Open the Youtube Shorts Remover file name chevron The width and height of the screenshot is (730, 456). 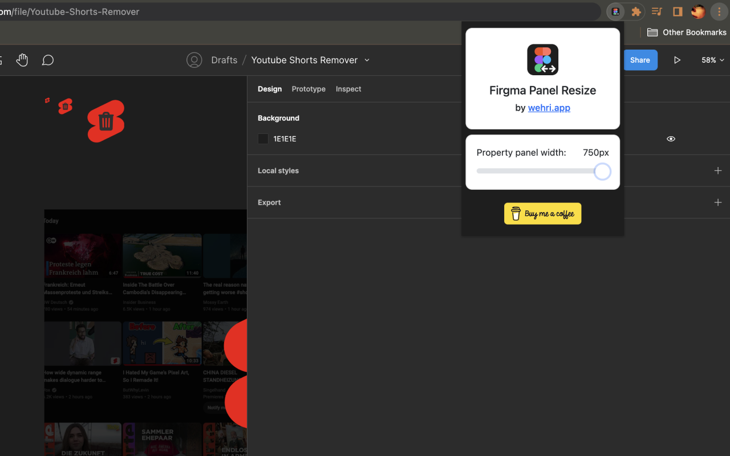point(367,60)
